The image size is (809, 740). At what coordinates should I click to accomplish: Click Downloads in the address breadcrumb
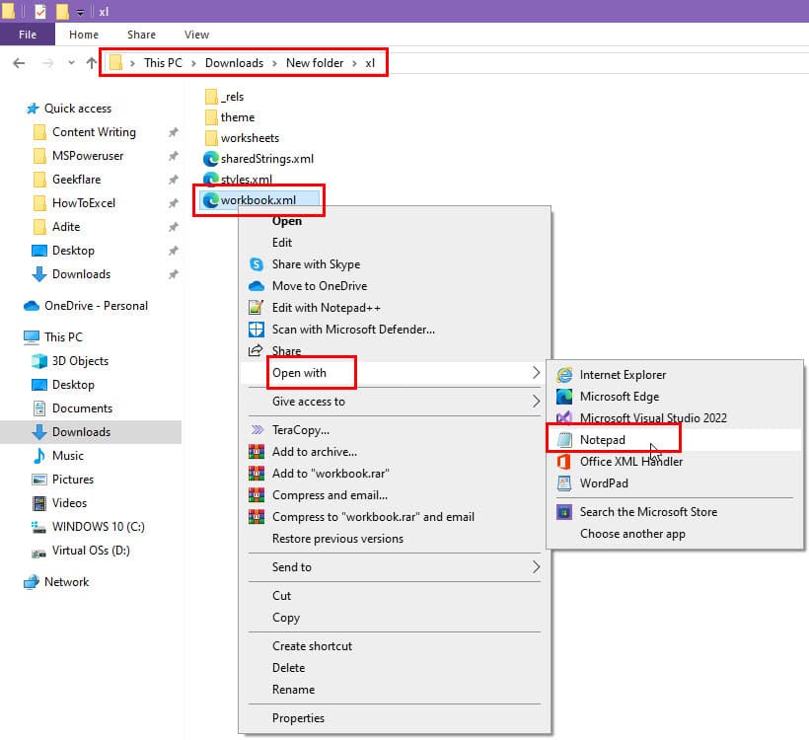[234, 63]
